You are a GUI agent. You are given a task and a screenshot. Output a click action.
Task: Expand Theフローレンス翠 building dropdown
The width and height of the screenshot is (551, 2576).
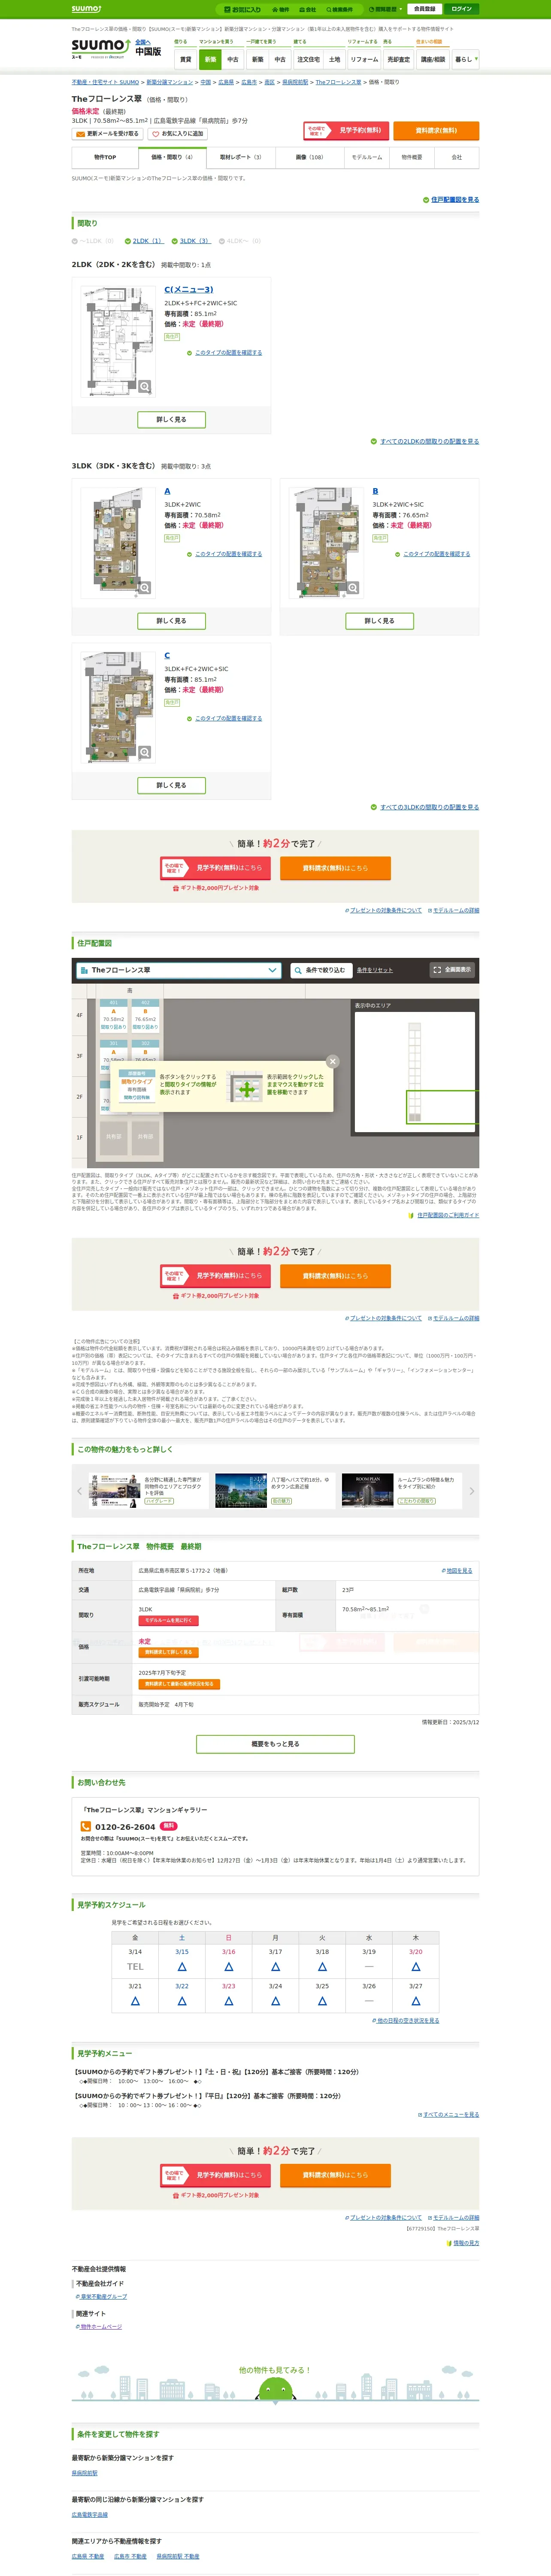pyautogui.click(x=179, y=970)
